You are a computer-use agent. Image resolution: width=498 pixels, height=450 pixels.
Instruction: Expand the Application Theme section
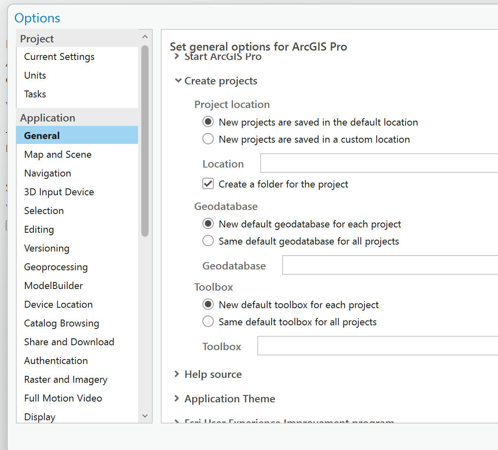click(177, 399)
